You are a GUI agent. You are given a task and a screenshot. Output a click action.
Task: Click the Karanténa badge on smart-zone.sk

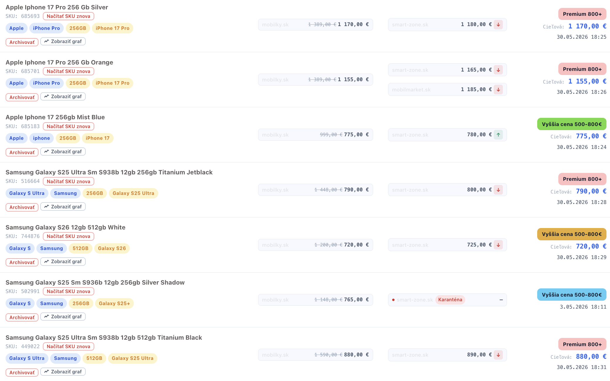coord(450,300)
